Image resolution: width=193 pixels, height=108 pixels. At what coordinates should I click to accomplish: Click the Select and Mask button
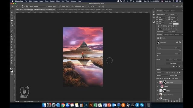click(x=173, y=60)
